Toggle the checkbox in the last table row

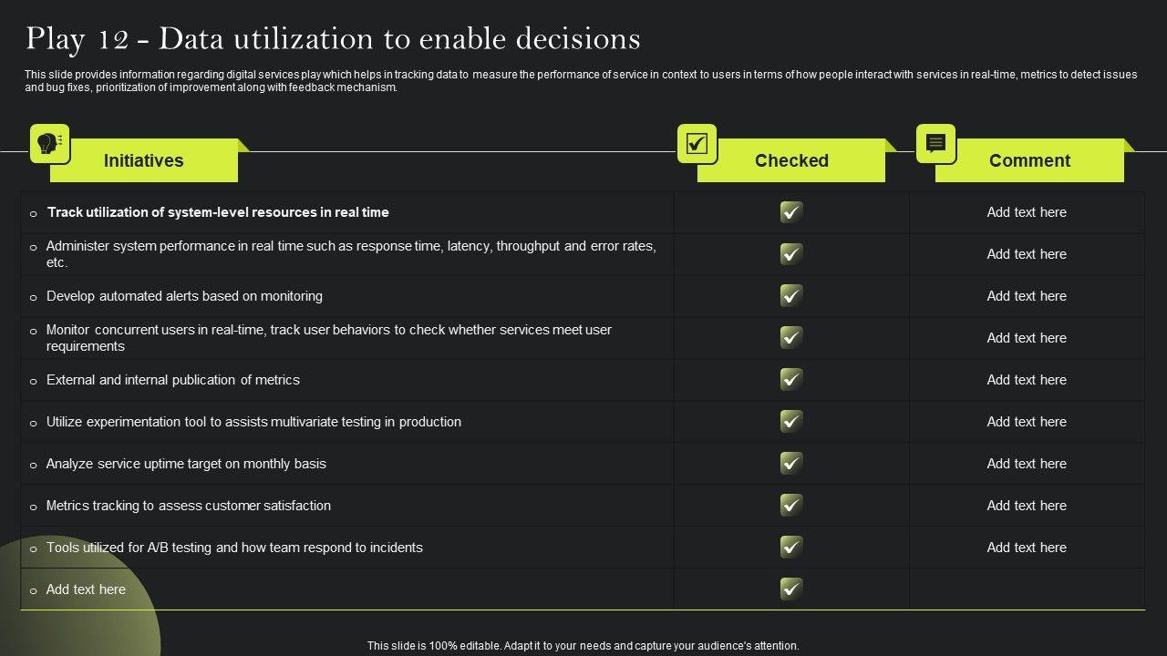tap(791, 589)
